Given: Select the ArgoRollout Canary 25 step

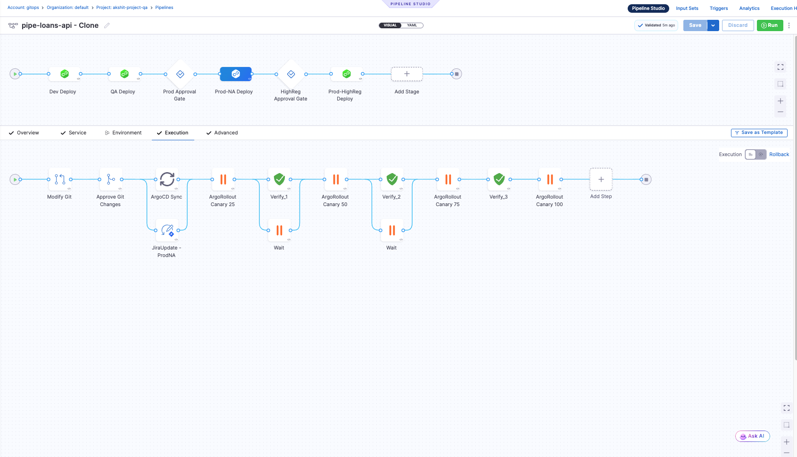Looking at the screenshot, I should [x=223, y=179].
